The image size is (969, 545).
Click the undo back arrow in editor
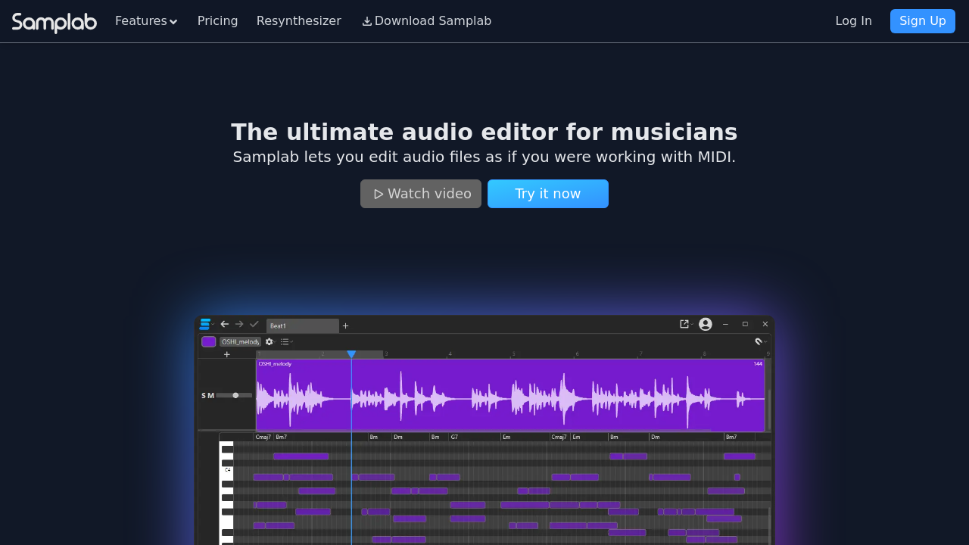[x=225, y=324]
